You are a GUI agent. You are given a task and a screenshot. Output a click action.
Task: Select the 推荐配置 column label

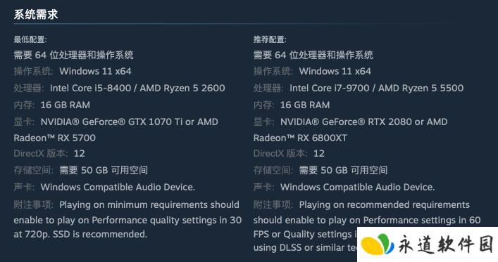click(x=270, y=39)
